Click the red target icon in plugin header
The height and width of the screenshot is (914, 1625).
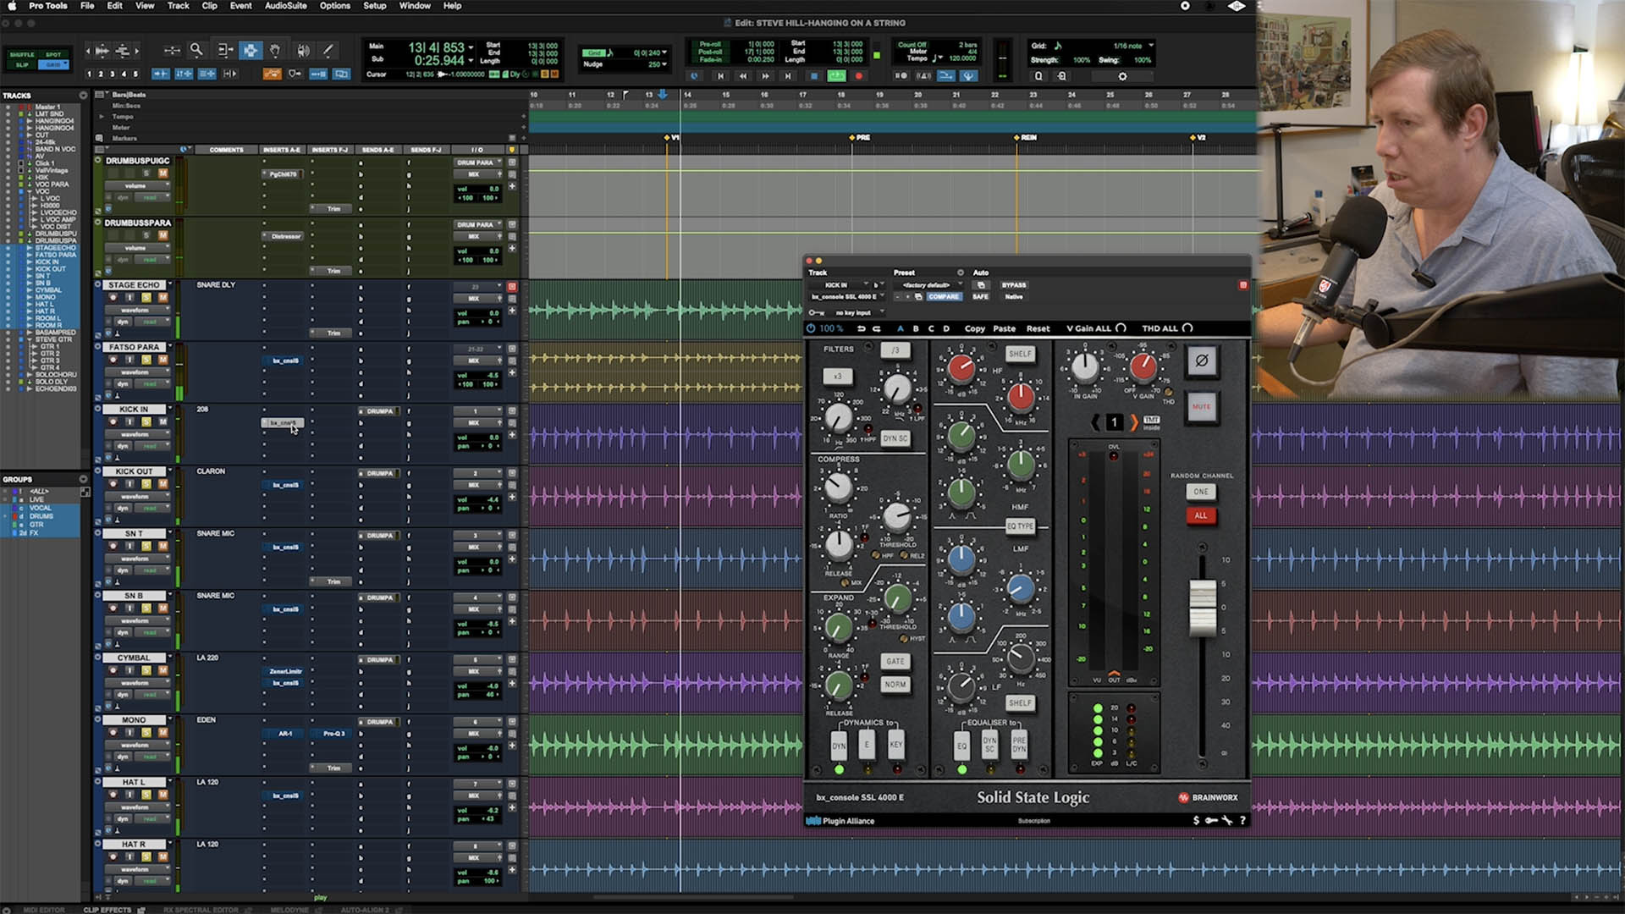[x=1243, y=285]
